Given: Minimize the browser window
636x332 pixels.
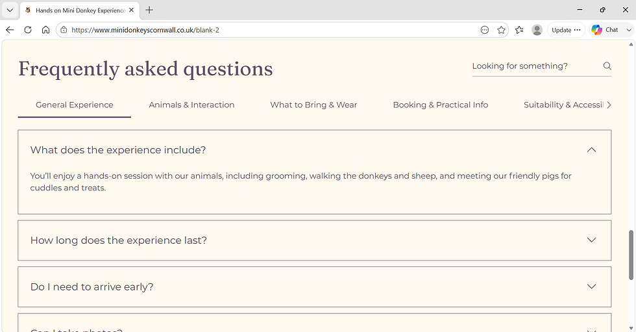Looking at the screenshot, I should (x=580, y=10).
